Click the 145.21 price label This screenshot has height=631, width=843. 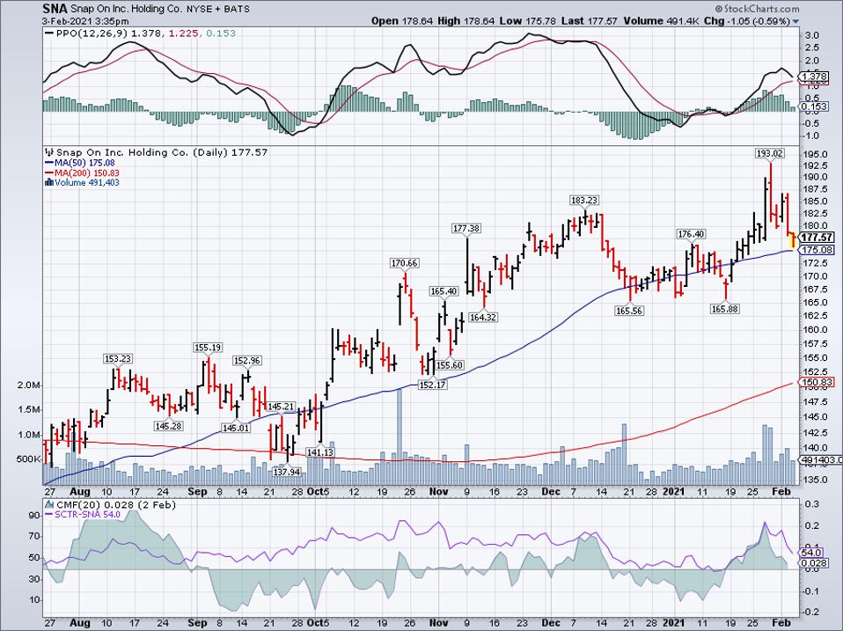[x=281, y=407]
